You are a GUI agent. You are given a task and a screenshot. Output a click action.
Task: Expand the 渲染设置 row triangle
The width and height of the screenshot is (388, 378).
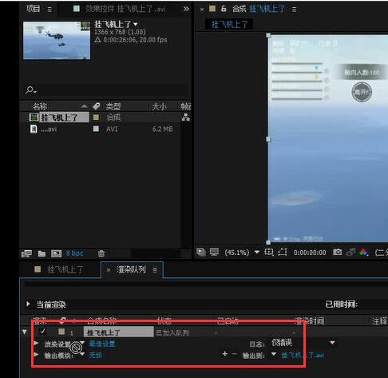(36, 343)
